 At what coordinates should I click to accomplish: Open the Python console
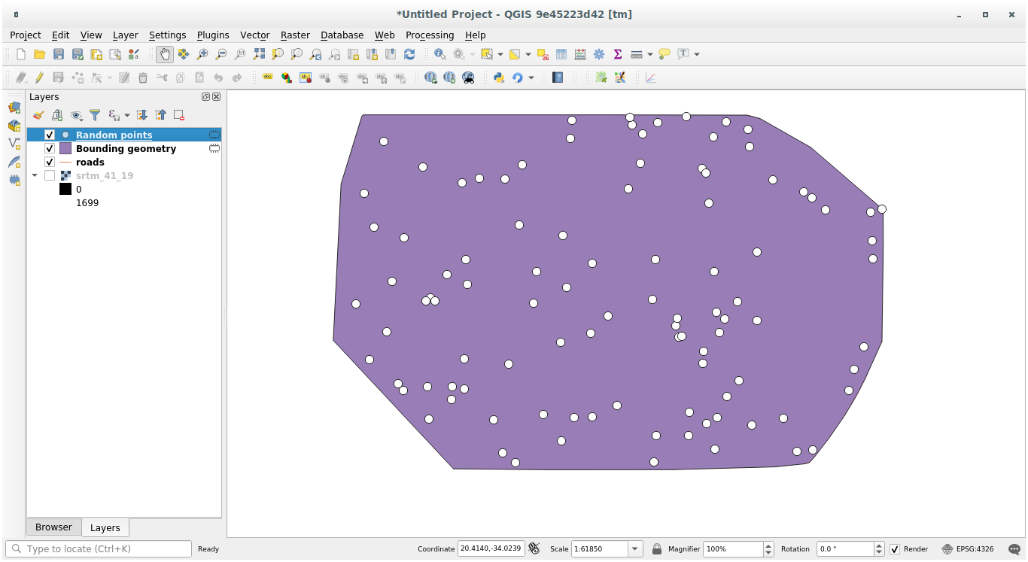(498, 77)
